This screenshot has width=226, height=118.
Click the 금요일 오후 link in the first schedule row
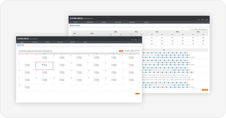(203, 38)
